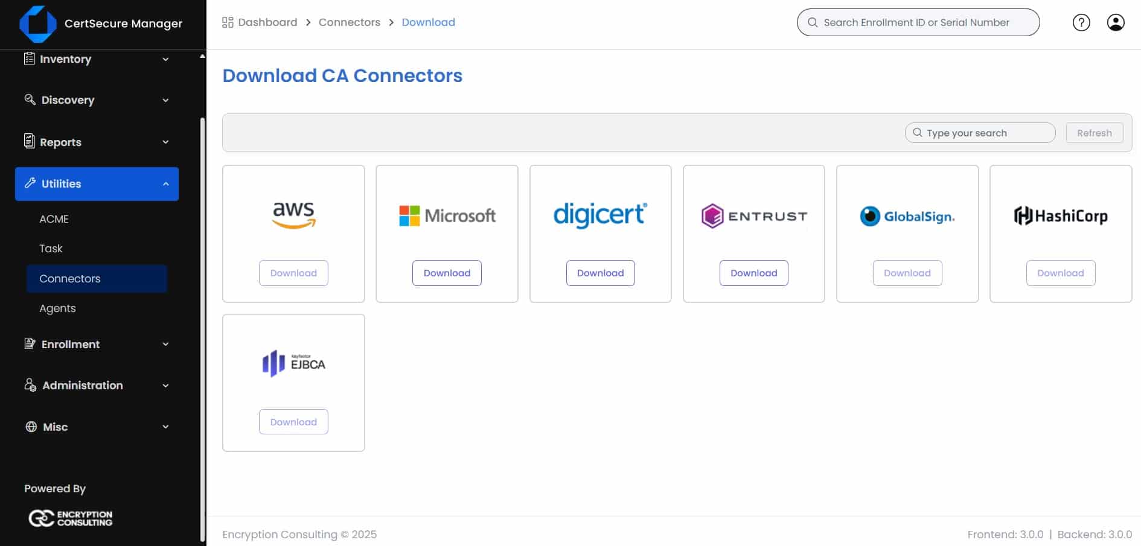
Task: Click the Dashboard grid icon in breadcrumb
Action: (x=228, y=23)
